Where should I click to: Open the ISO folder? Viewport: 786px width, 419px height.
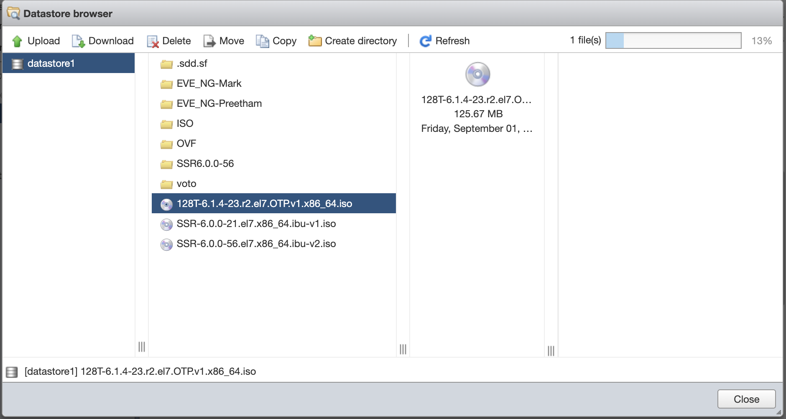[x=185, y=124]
